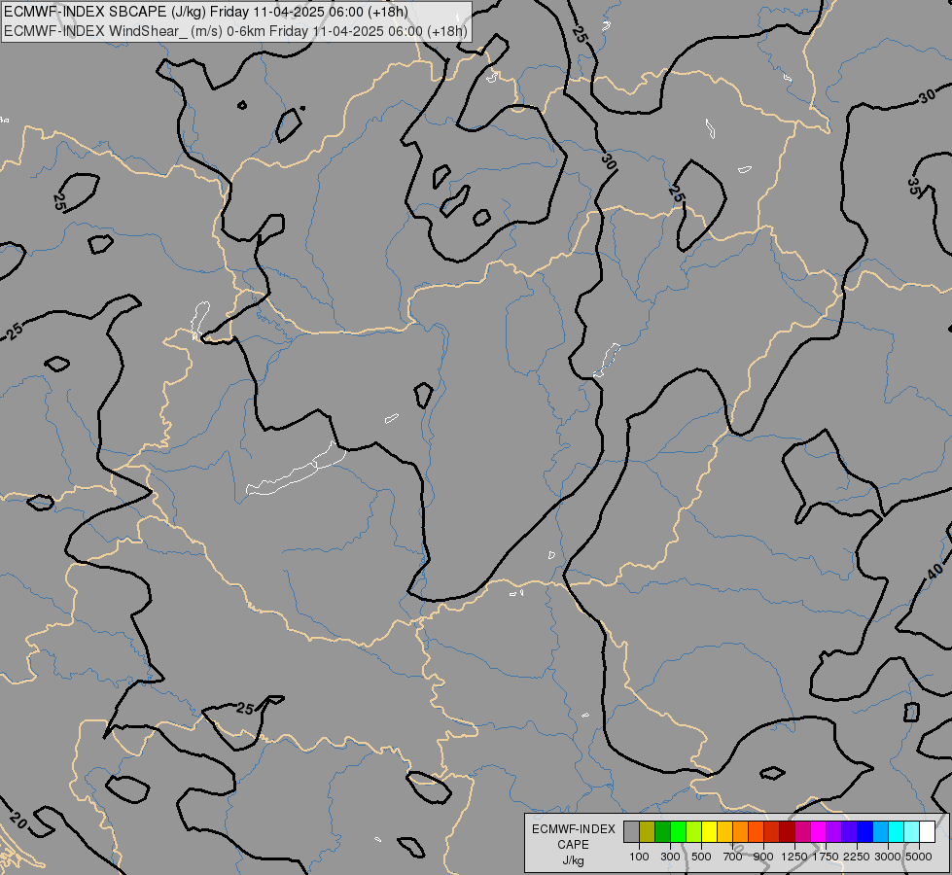Click the dark green legend swatch
Viewport: 952px width, 875px height.
[662, 831]
